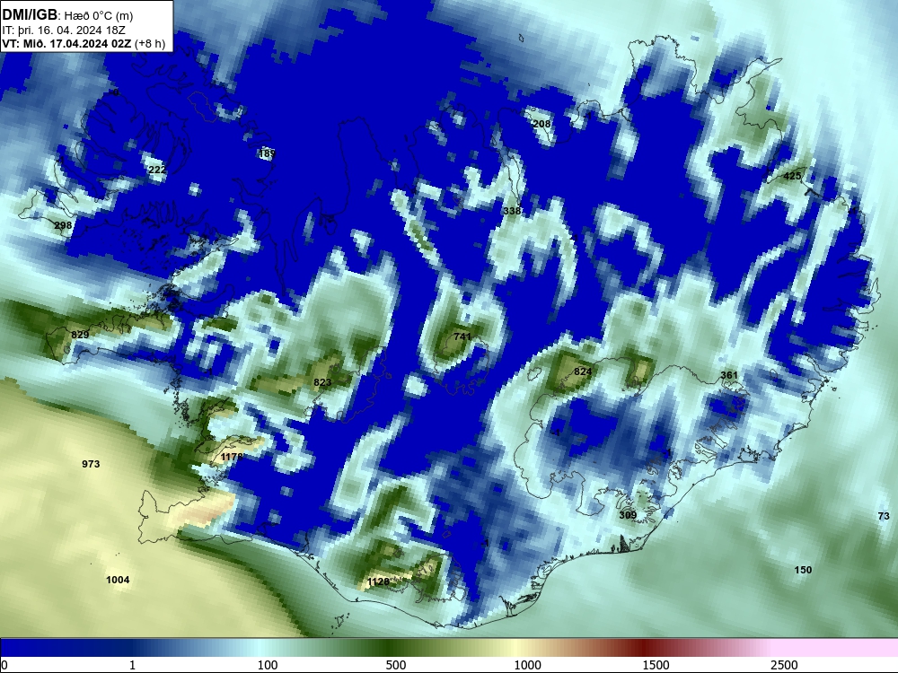
Task: Click the legend label 0
Action: tap(4, 665)
